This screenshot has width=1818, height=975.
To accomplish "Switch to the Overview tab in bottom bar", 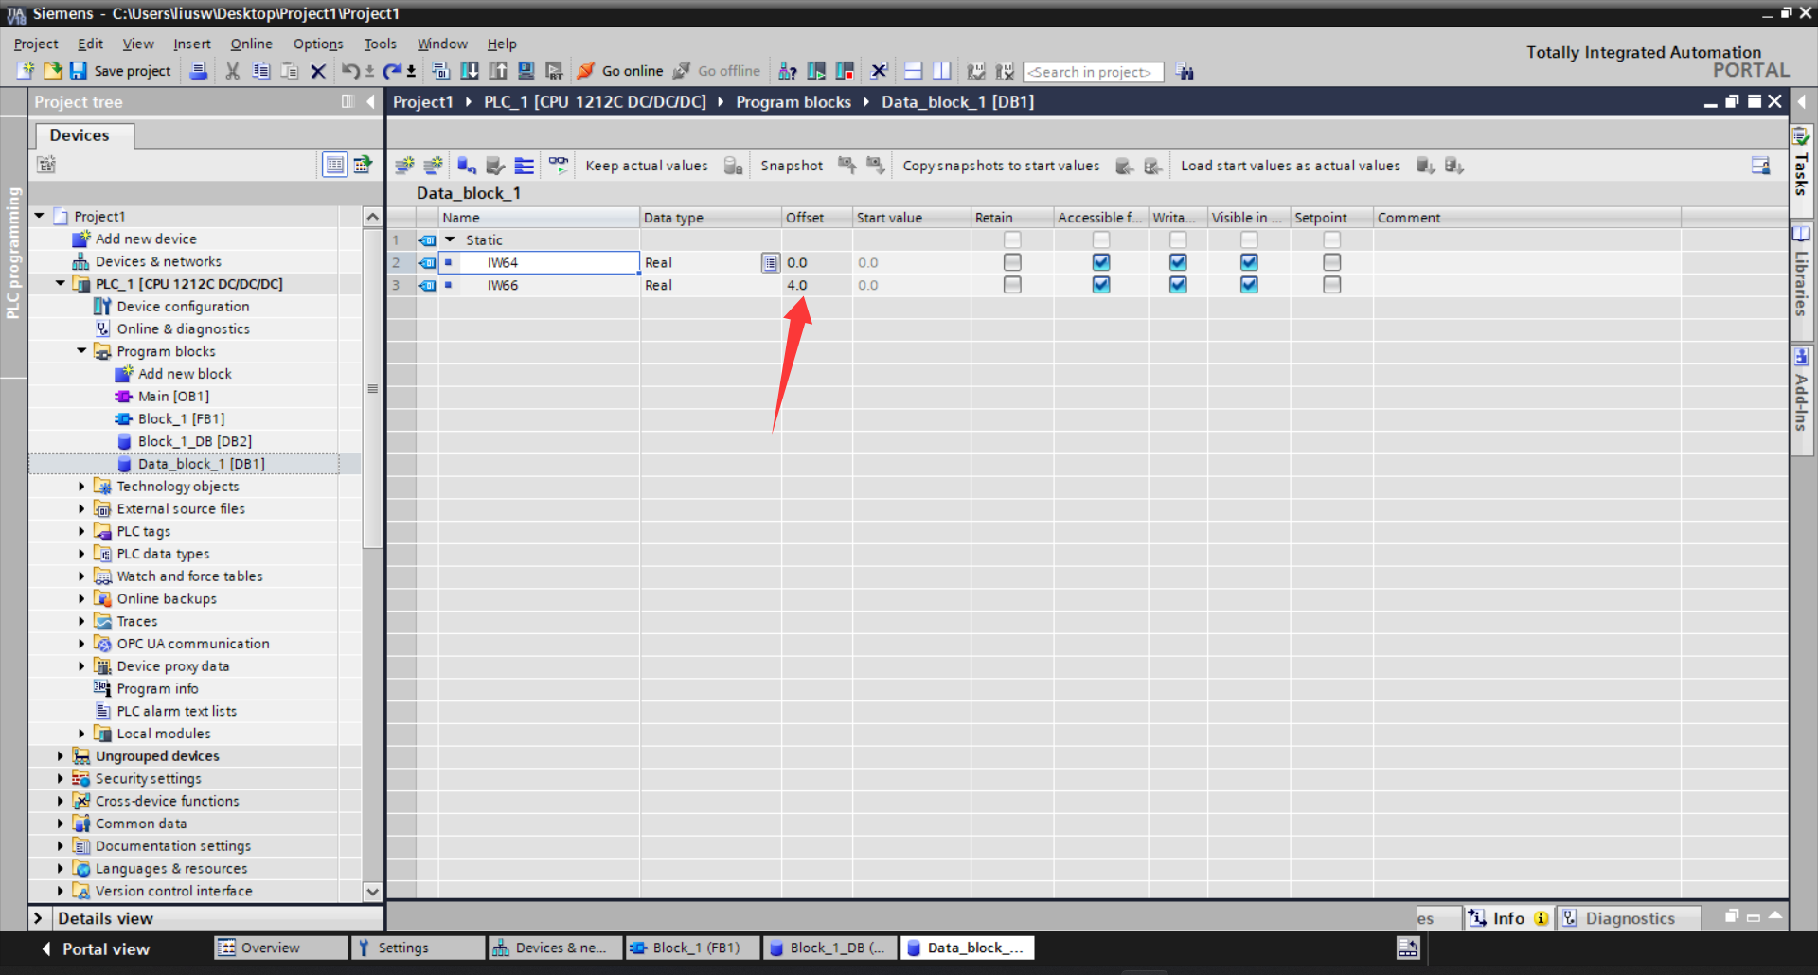I will 281,948.
